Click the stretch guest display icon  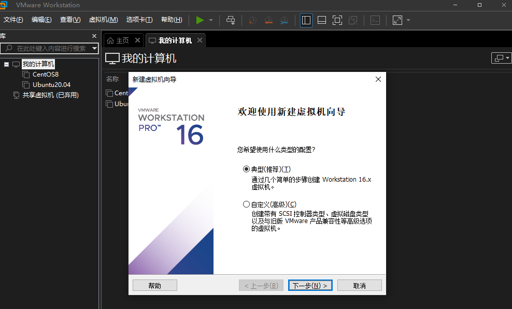coord(397,20)
